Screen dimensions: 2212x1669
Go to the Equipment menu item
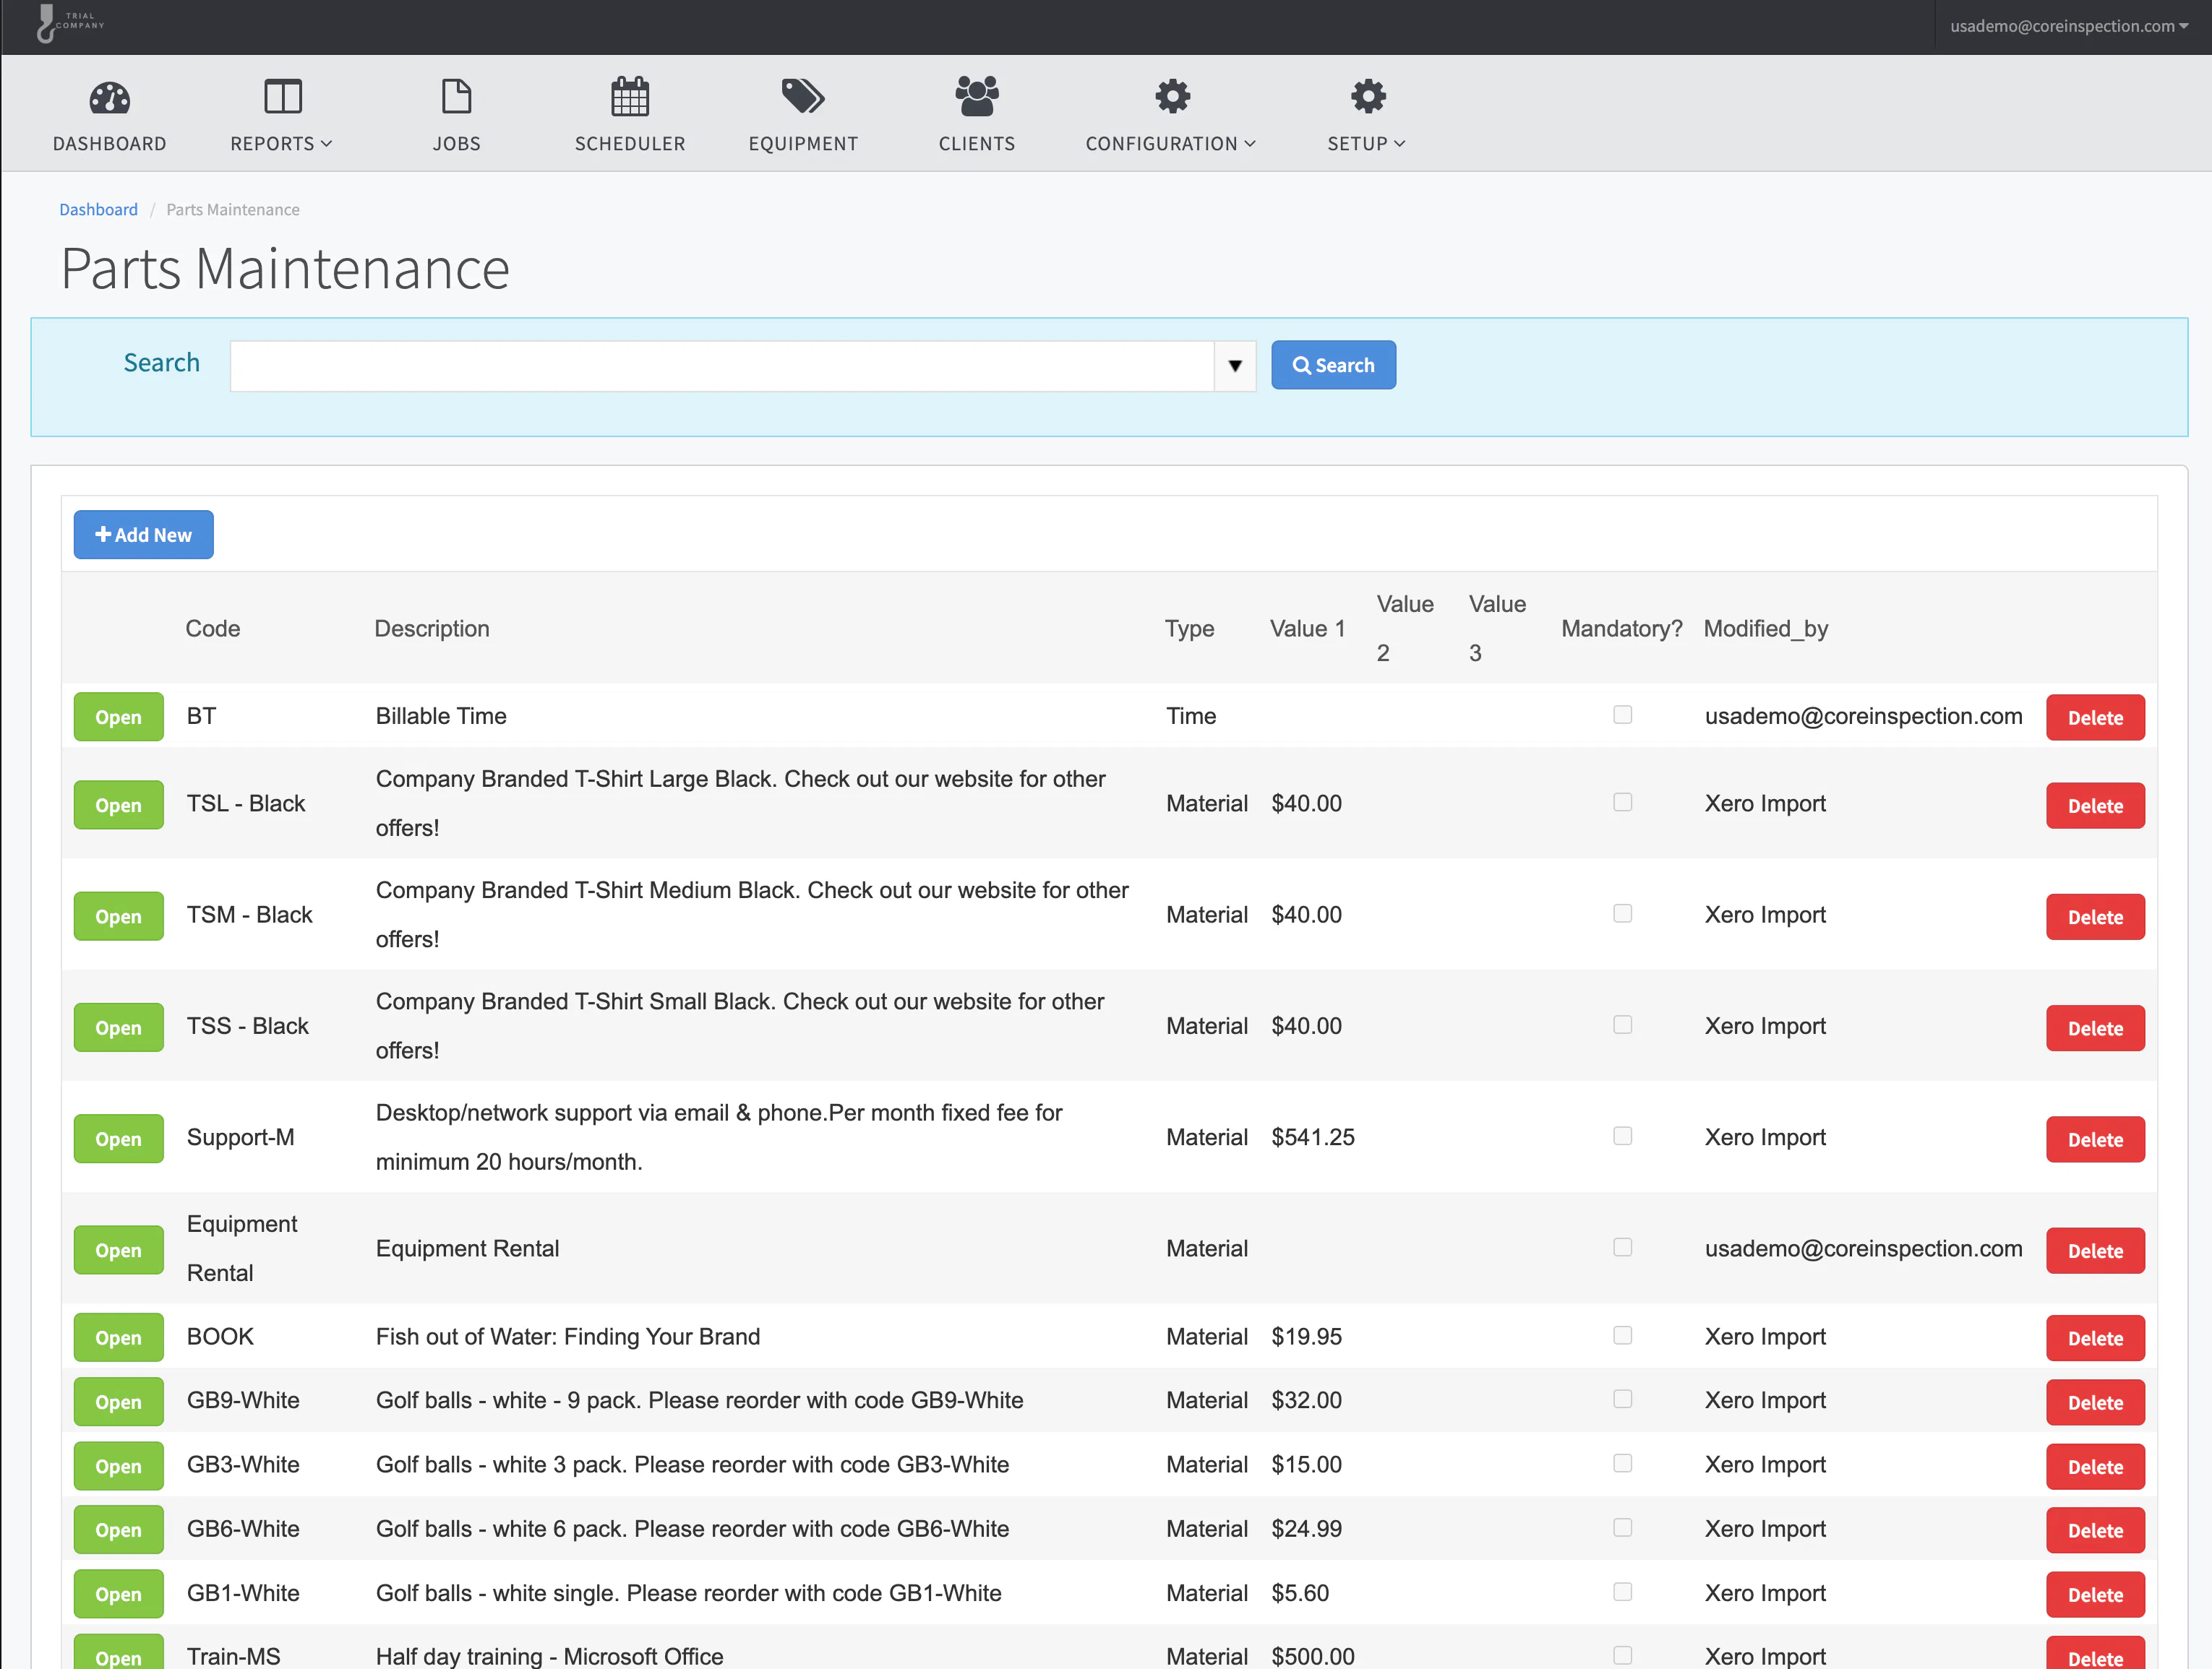tap(803, 144)
